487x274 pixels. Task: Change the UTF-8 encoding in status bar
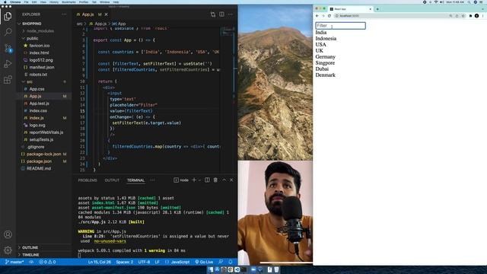[144, 262]
